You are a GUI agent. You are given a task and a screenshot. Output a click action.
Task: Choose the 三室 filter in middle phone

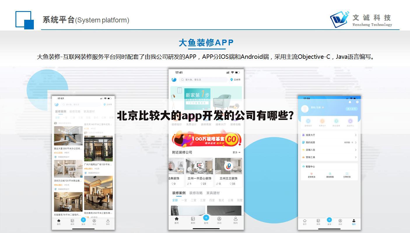(203, 200)
